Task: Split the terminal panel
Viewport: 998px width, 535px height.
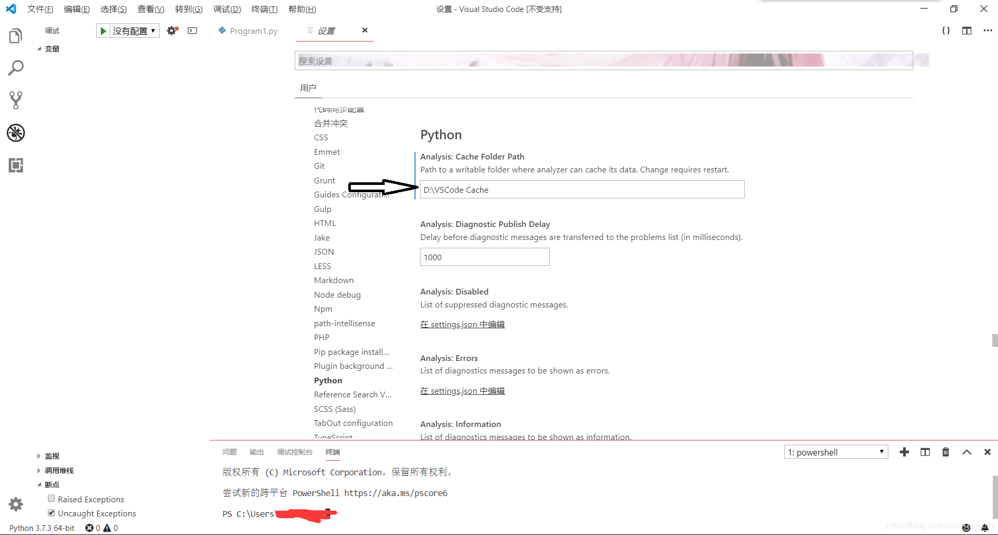Action: point(925,452)
